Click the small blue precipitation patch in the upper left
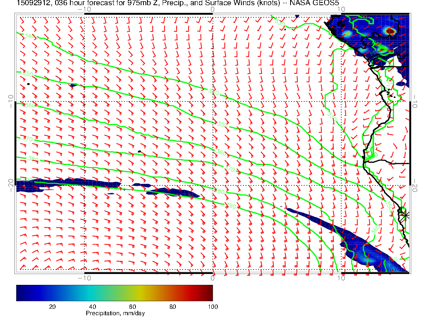The width and height of the screenshot is (422, 326). (73, 85)
